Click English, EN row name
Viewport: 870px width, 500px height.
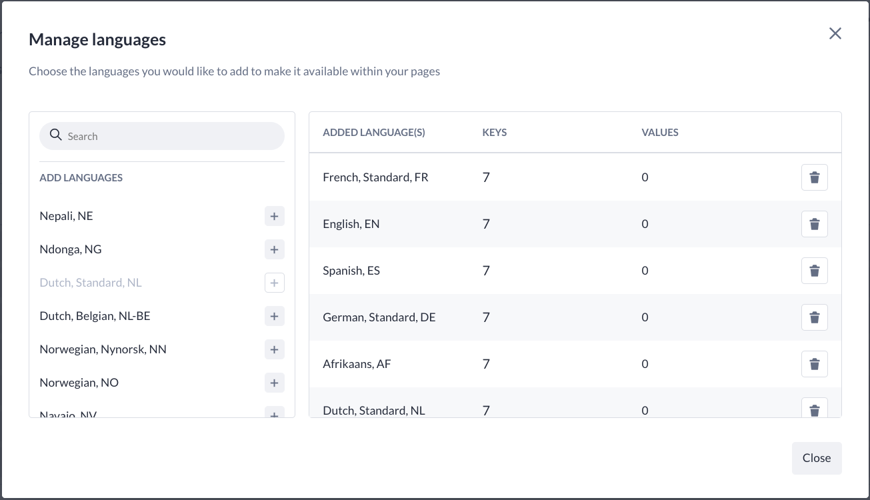[x=351, y=224]
